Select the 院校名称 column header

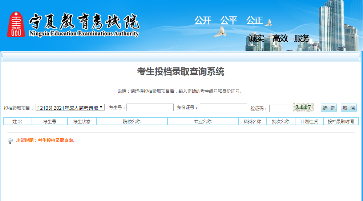132,122
